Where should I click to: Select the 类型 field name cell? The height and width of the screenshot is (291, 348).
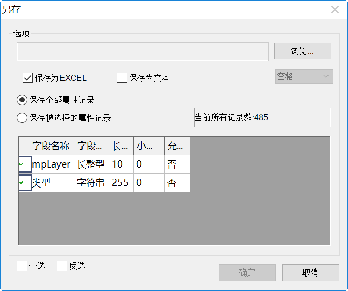(x=51, y=183)
